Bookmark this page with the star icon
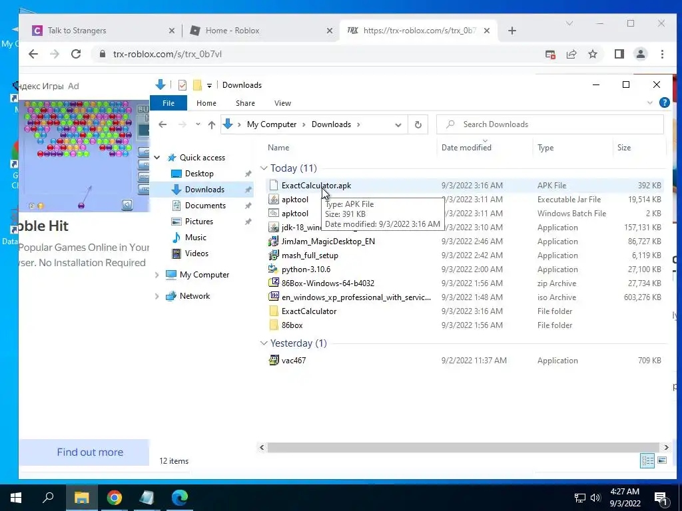Screen dimensions: 682x511 coord(592,54)
